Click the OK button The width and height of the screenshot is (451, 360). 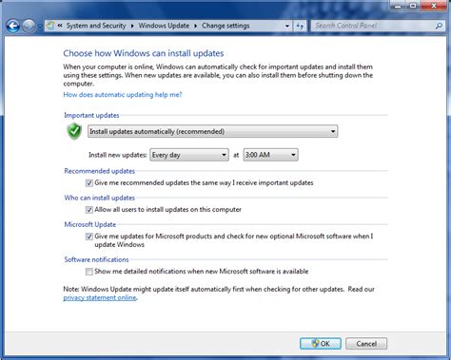point(321,344)
